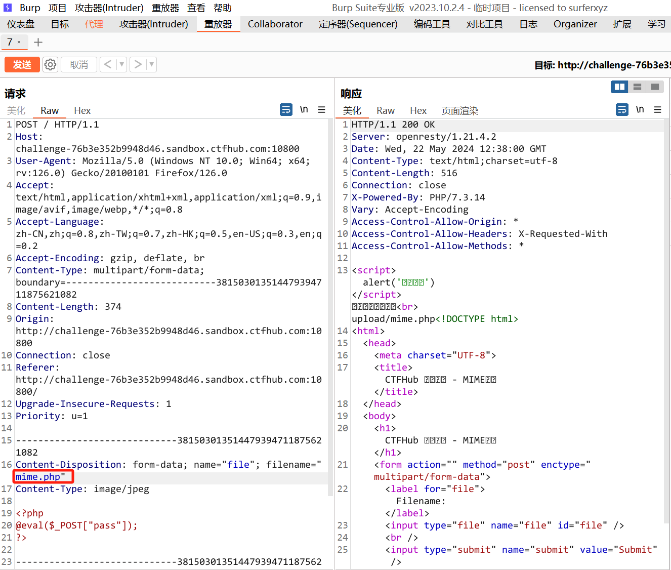The width and height of the screenshot is (671, 570).
Task: Click the 发送 send button
Action: (x=22, y=64)
